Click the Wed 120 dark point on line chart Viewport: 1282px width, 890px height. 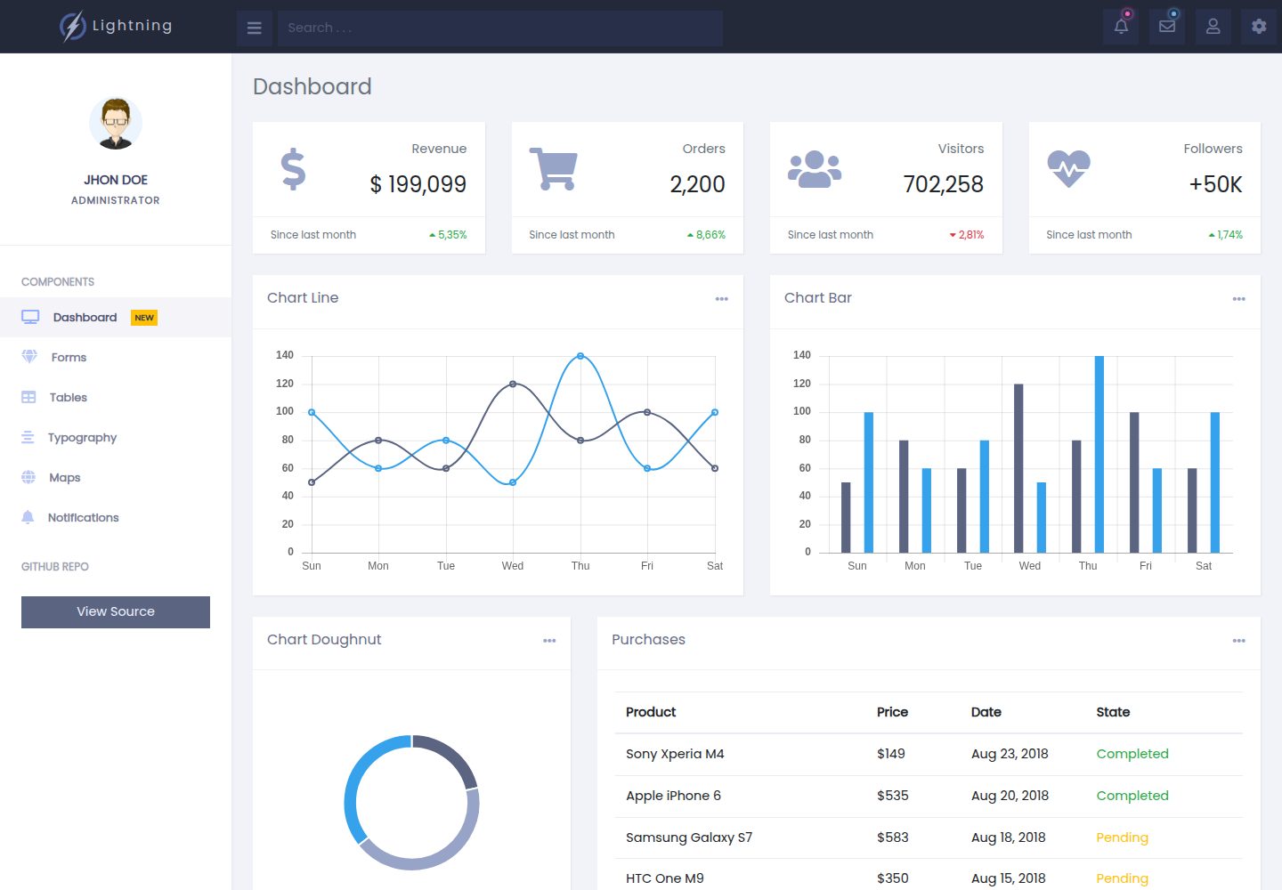(513, 384)
